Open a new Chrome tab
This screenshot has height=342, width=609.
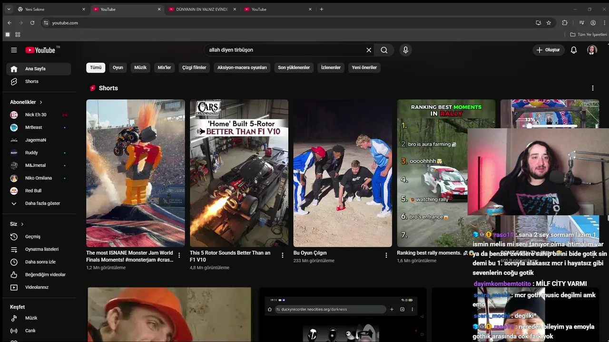[x=322, y=9]
